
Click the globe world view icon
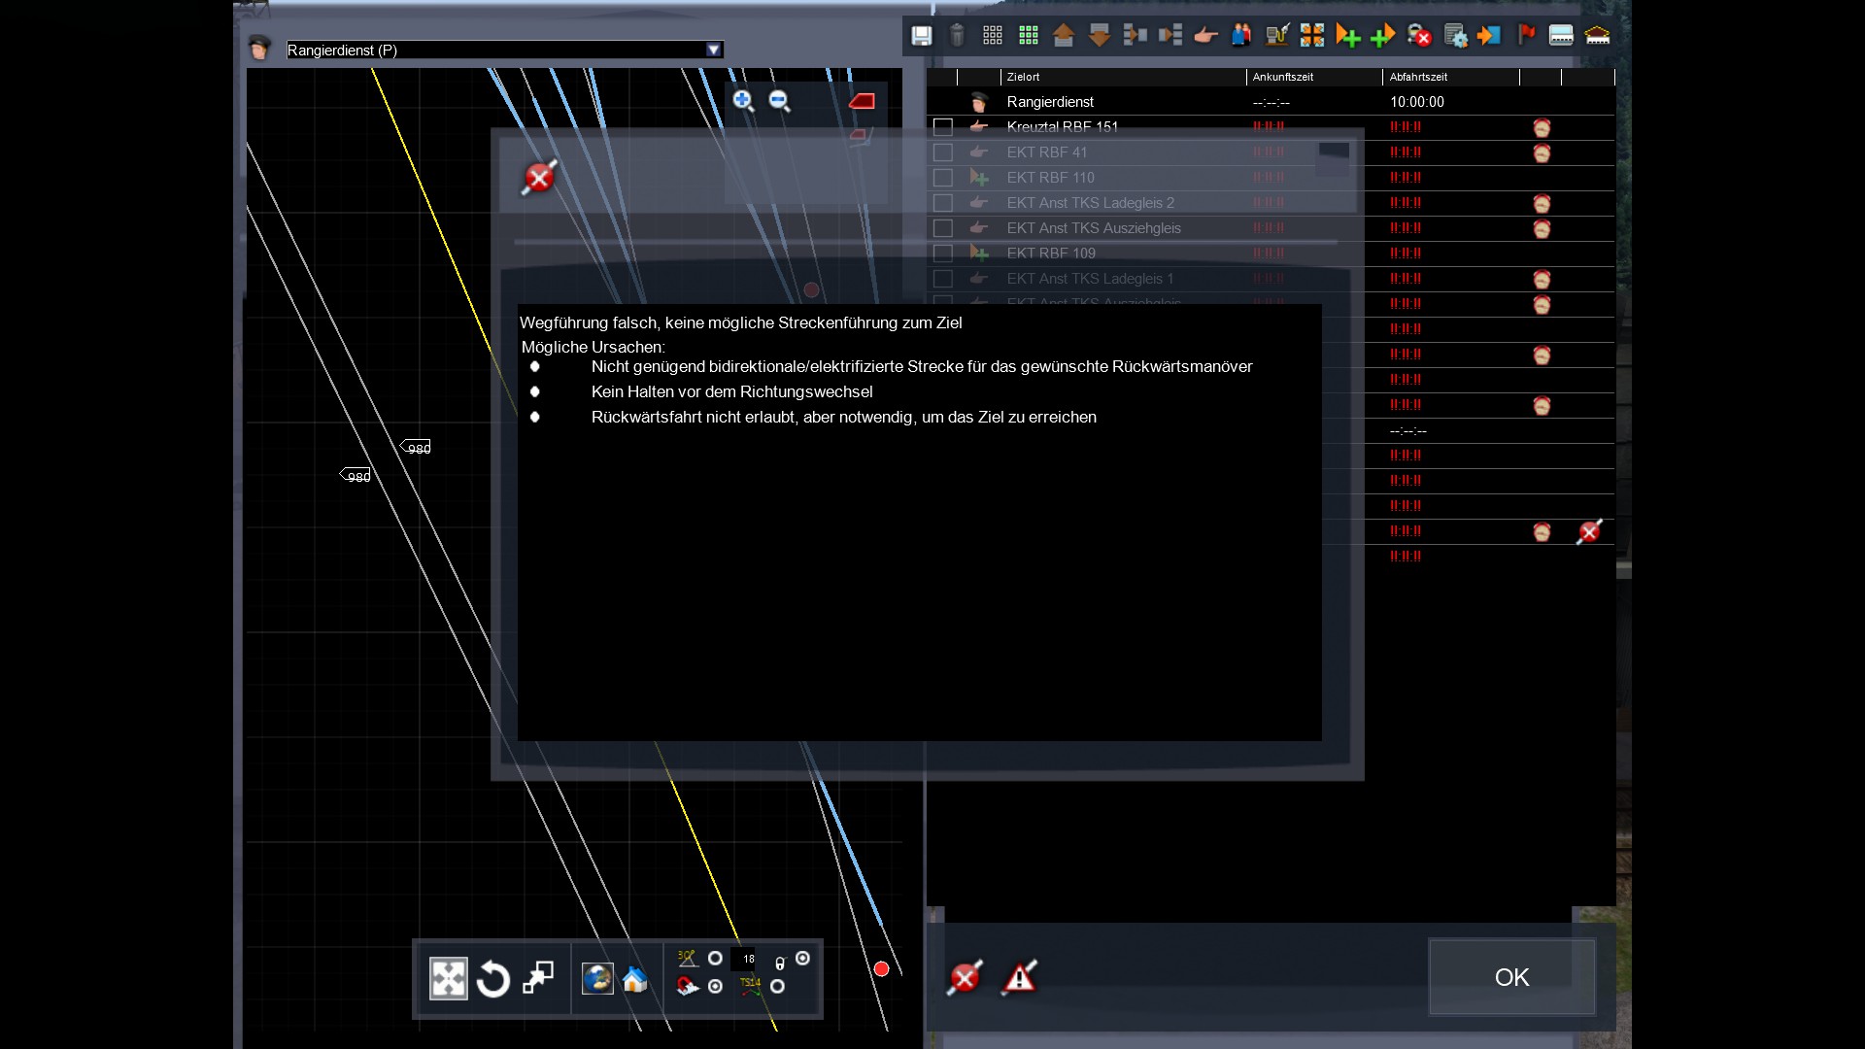[x=597, y=979]
